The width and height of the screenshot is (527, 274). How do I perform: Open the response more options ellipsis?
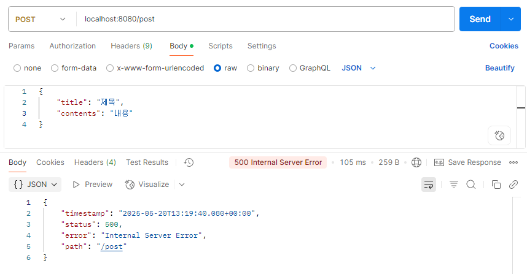pos(513,162)
